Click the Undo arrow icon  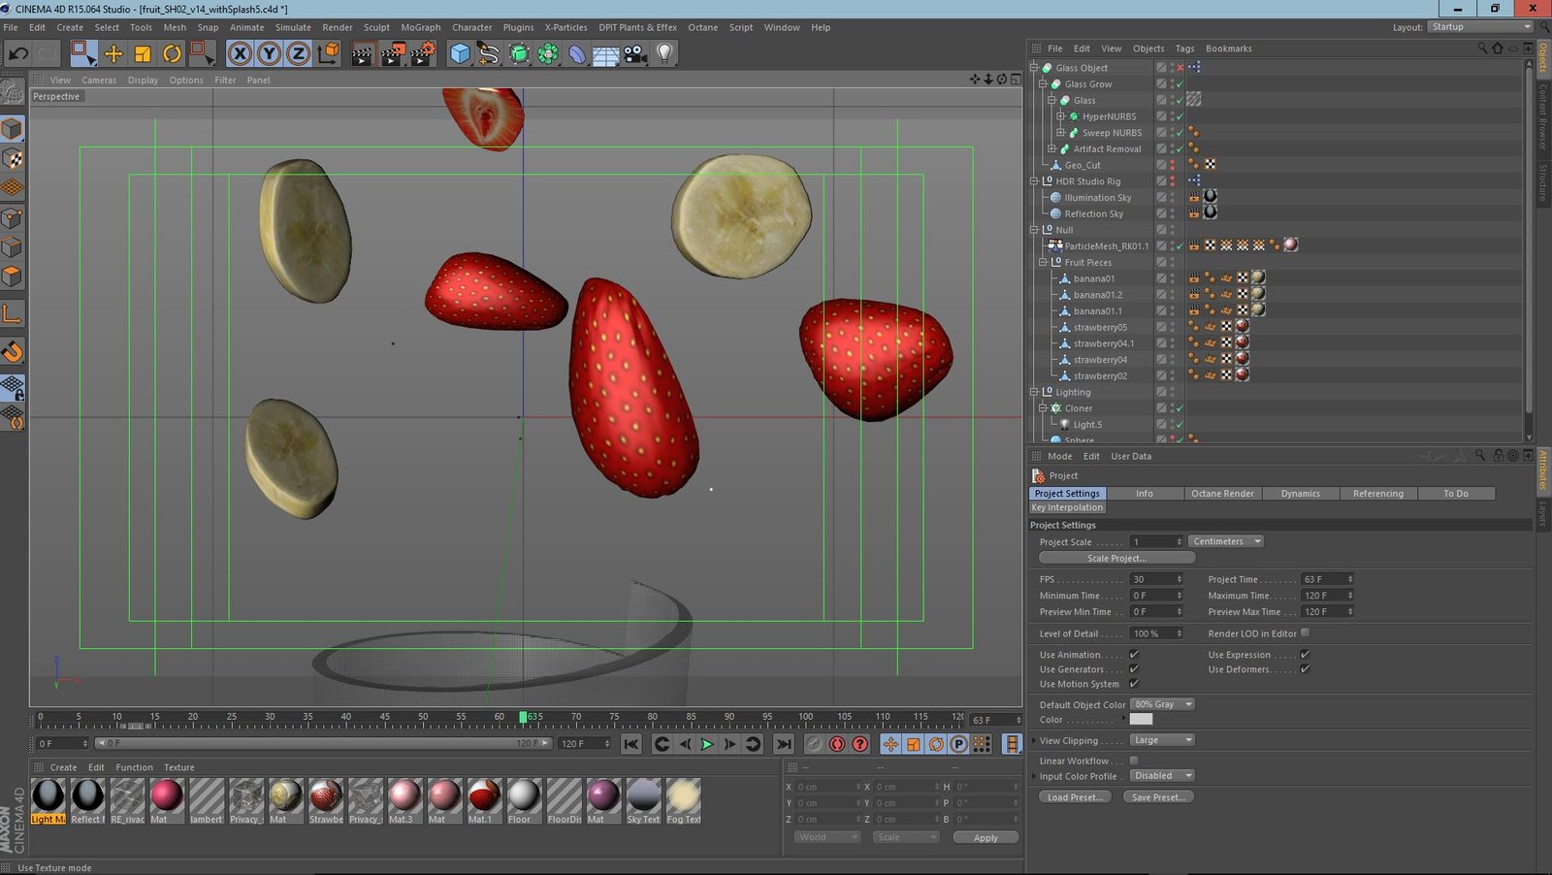click(x=17, y=54)
